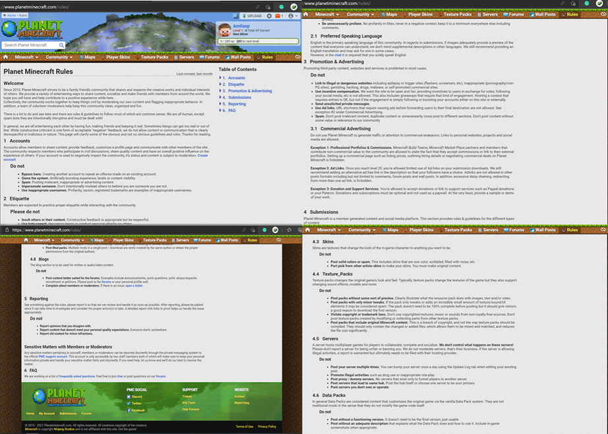
Task: Click the Steve avatar in the Amilaop profile card
Action: 224,30
